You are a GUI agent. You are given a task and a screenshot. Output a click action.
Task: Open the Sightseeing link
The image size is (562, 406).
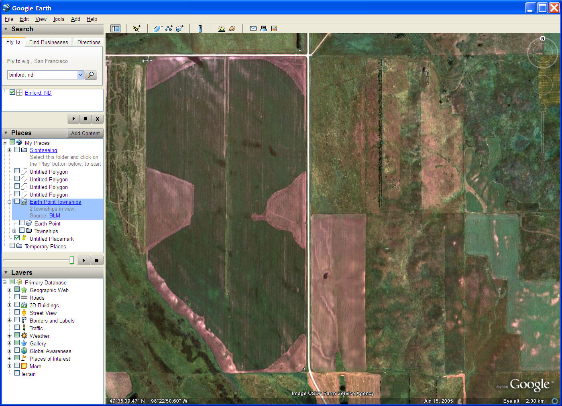pyautogui.click(x=43, y=150)
